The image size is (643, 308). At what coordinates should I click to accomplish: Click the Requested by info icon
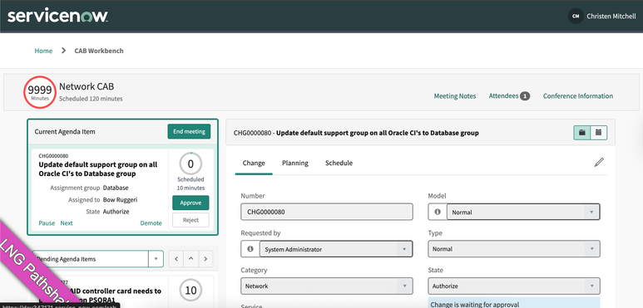click(x=250, y=249)
